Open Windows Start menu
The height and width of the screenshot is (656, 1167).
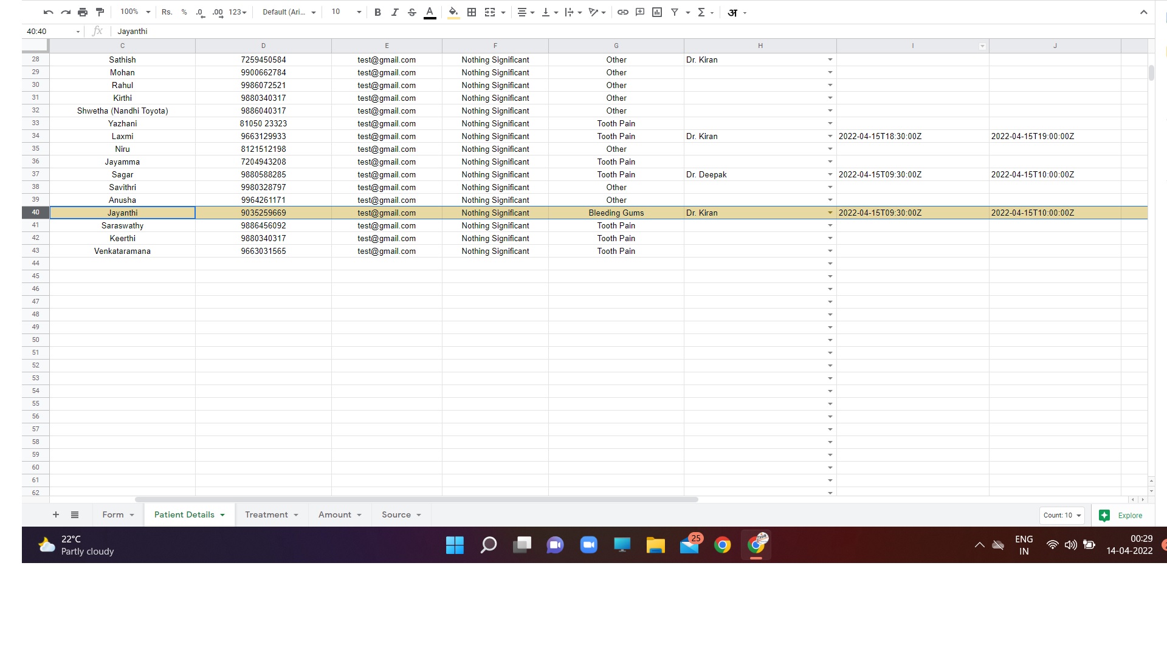455,545
